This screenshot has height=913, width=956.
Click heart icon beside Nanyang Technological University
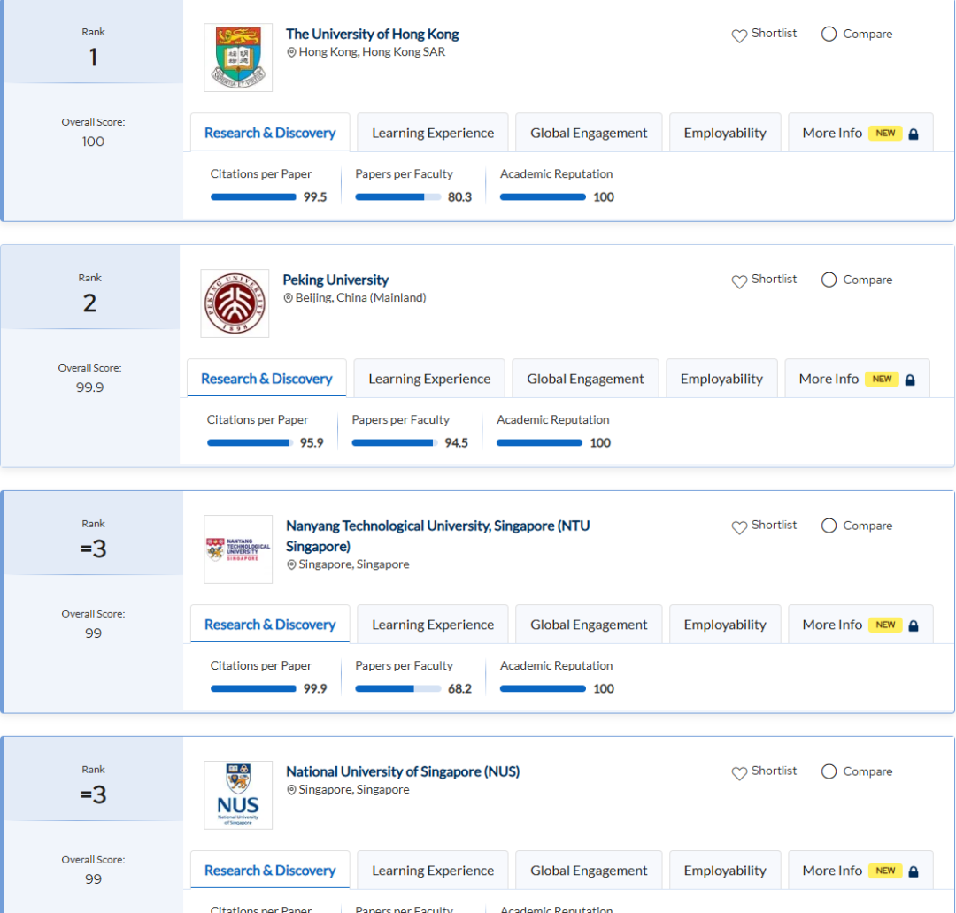tap(739, 527)
